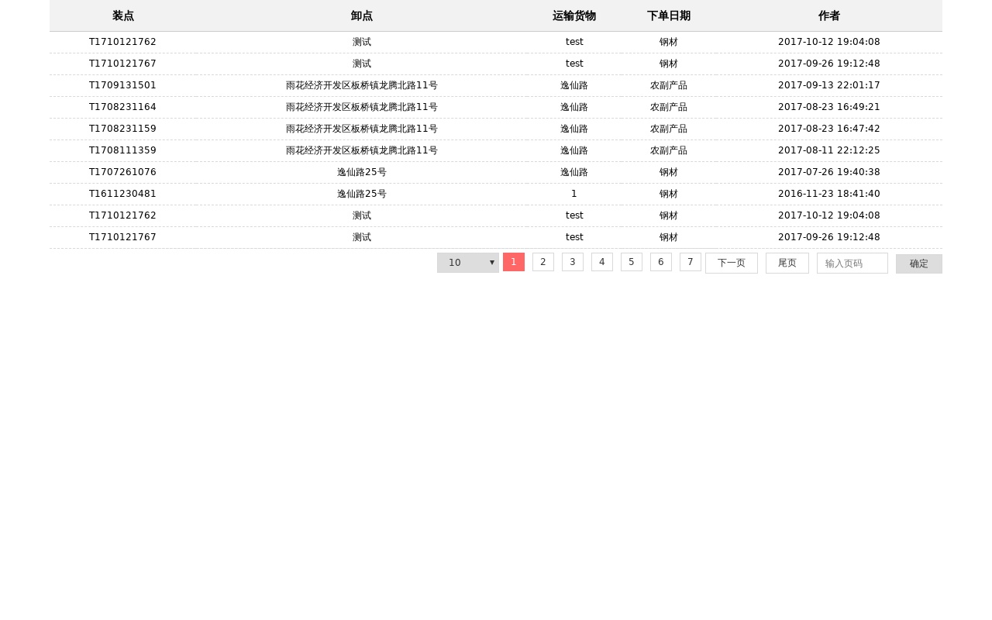Select cell T1708231159

point(122,129)
